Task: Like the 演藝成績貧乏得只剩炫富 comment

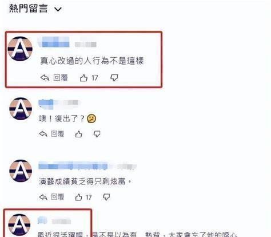Action: click(x=78, y=197)
